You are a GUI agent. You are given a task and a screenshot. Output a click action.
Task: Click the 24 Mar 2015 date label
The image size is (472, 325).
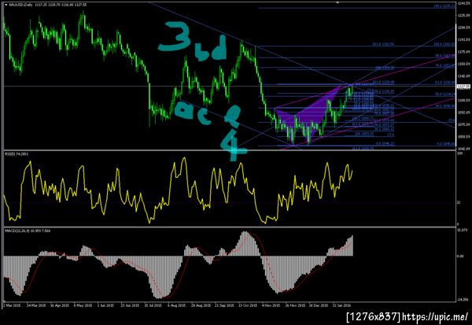tap(36, 305)
